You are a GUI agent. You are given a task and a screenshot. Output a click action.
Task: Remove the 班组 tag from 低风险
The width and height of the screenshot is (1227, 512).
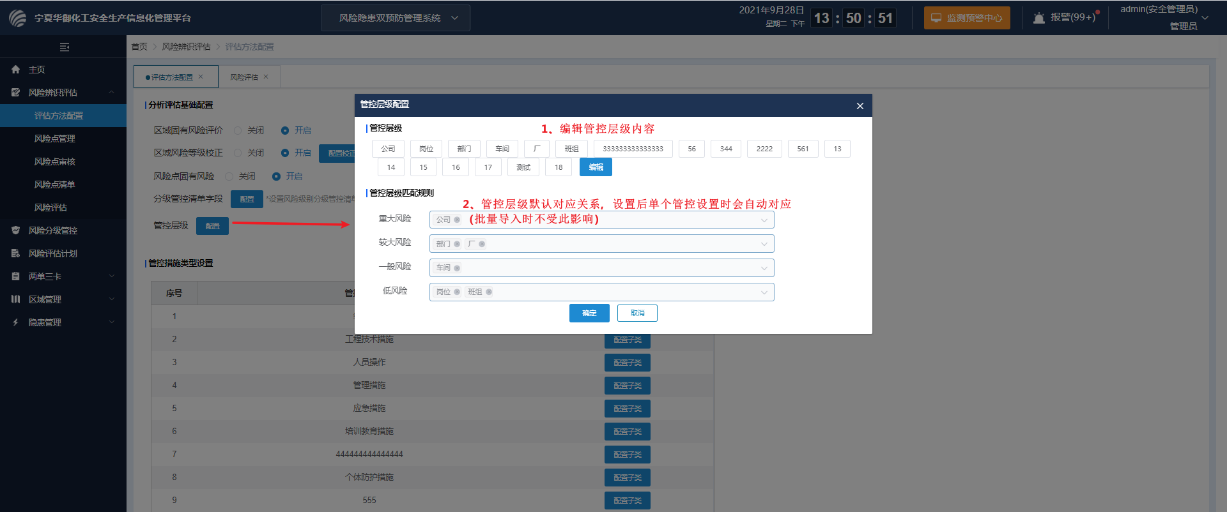(x=489, y=292)
